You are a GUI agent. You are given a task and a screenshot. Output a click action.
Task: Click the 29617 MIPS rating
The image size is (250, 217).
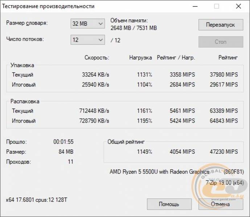[x=224, y=85]
